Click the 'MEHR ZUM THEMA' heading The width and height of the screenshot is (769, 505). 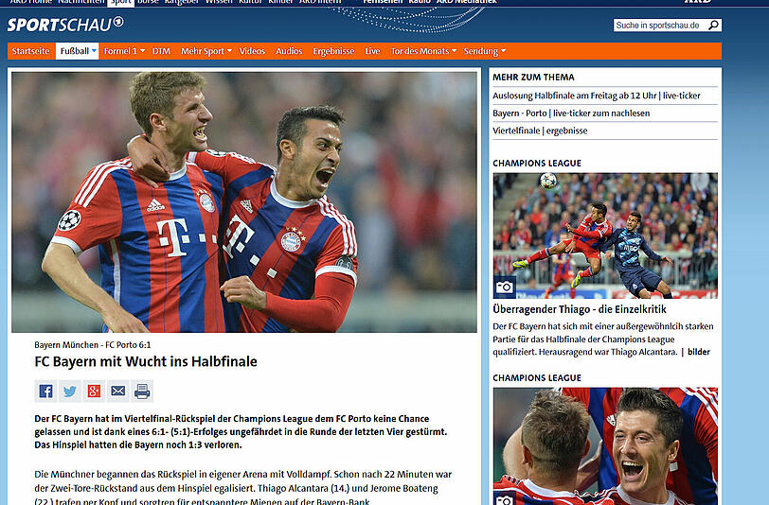pyautogui.click(x=533, y=77)
